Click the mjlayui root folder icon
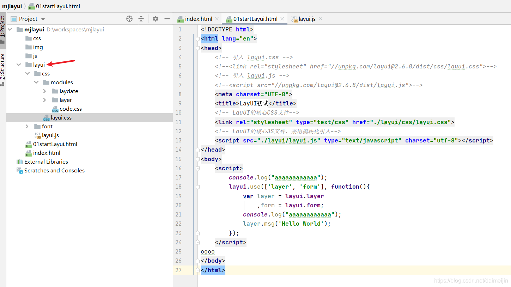Screen dimensions: 511x287 point(20,30)
